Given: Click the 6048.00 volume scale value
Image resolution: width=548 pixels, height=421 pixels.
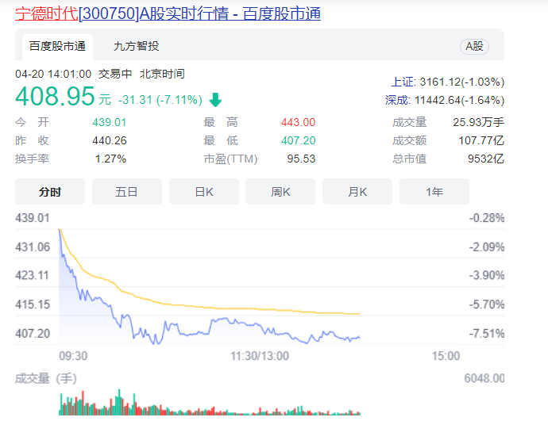Looking at the screenshot, I should 484,378.
